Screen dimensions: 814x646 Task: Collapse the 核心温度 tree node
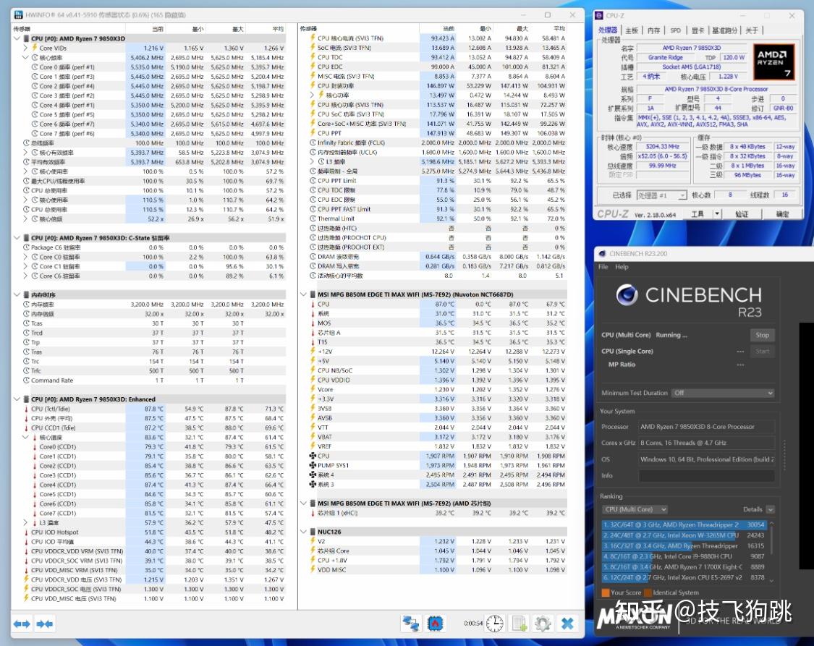[25, 438]
